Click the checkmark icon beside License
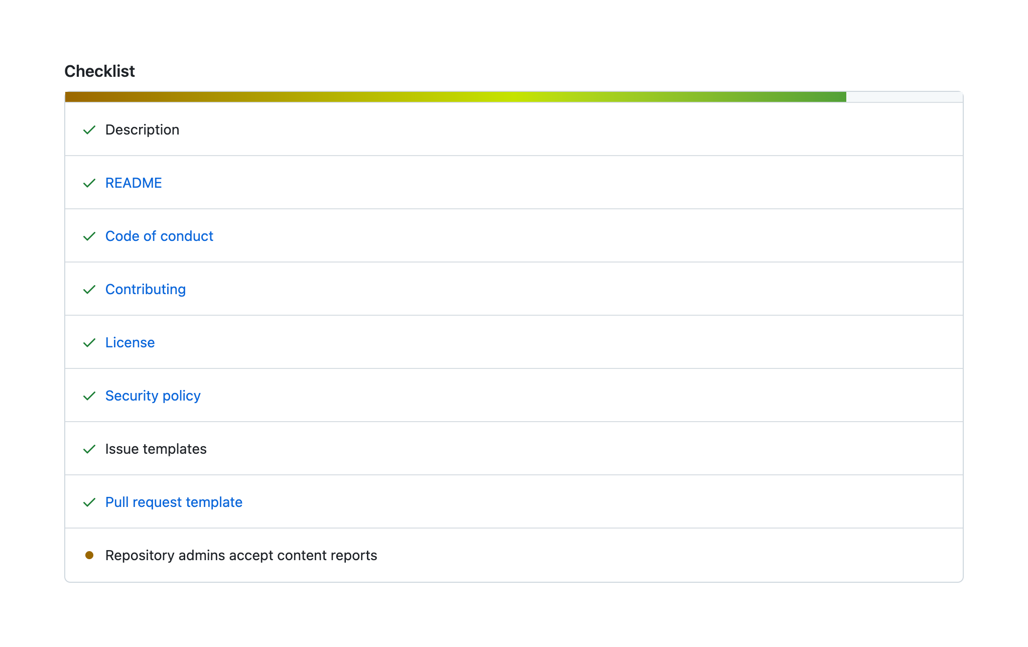The width and height of the screenshot is (1028, 647). point(89,343)
